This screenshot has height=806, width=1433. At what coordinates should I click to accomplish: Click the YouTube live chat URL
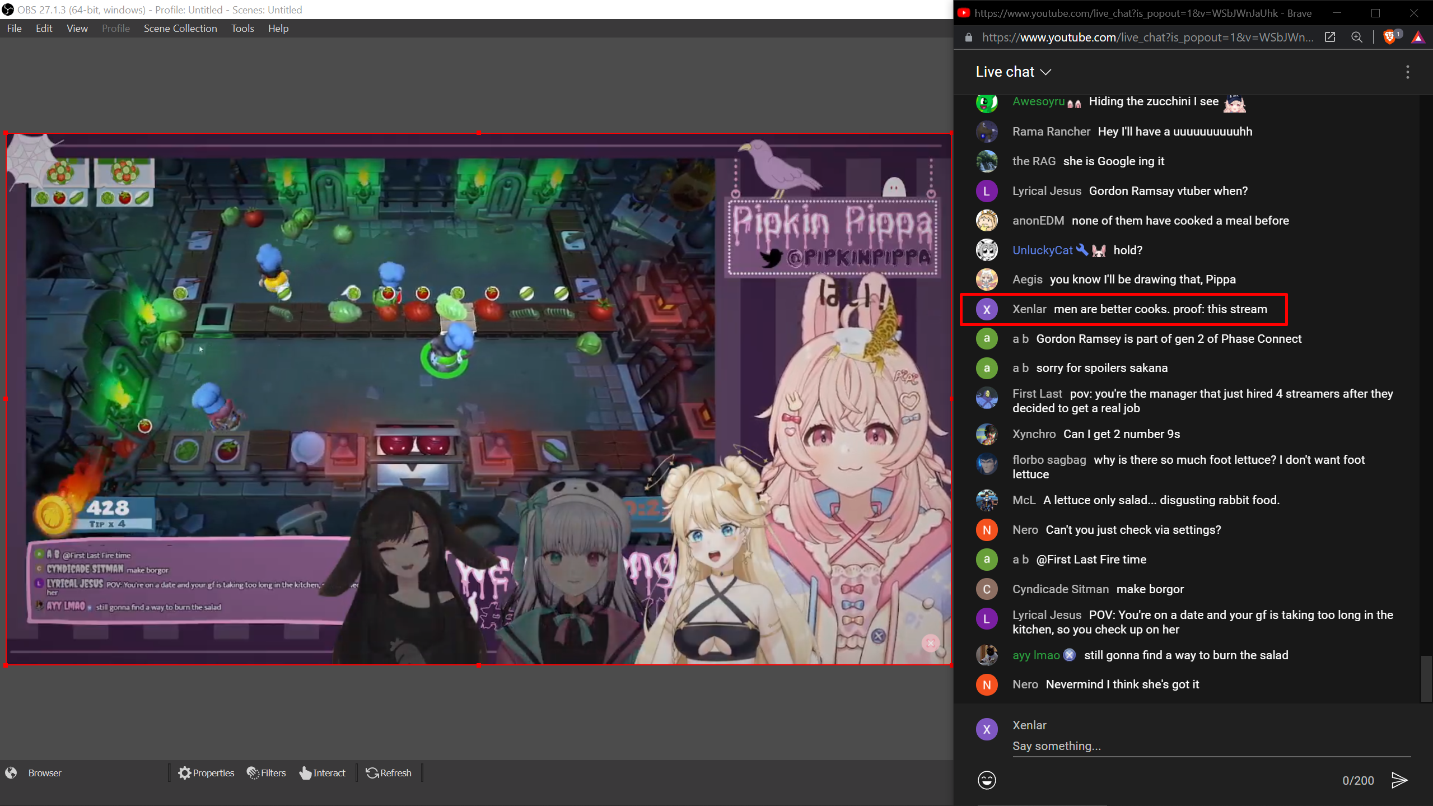click(x=1147, y=38)
